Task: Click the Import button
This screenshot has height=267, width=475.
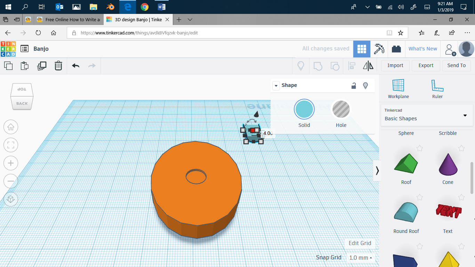Action: point(395,65)
